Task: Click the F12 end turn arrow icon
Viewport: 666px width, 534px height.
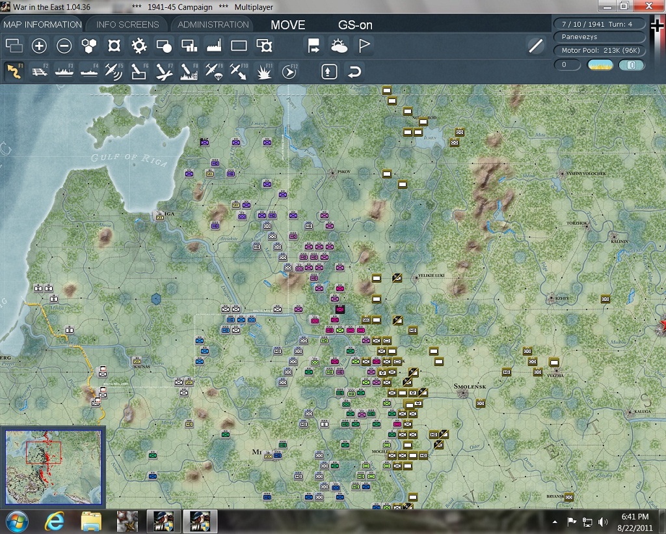Action: (289, 71)
